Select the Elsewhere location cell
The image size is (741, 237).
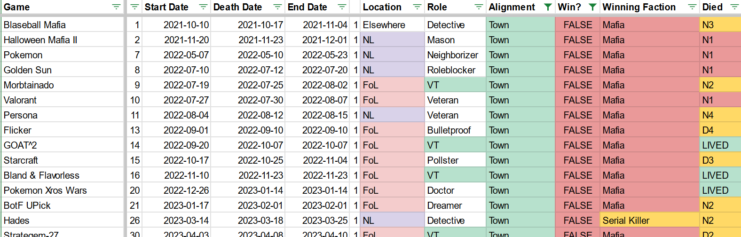click(392, 25)
